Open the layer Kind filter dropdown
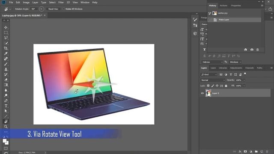The width and height of the screenshot is (274, 154). (x=209, y=74)
